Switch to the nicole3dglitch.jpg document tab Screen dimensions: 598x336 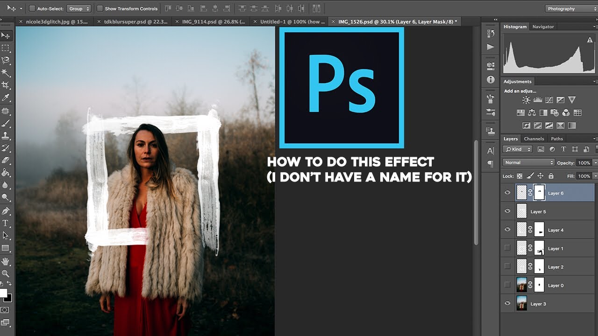tap(55, 21)
